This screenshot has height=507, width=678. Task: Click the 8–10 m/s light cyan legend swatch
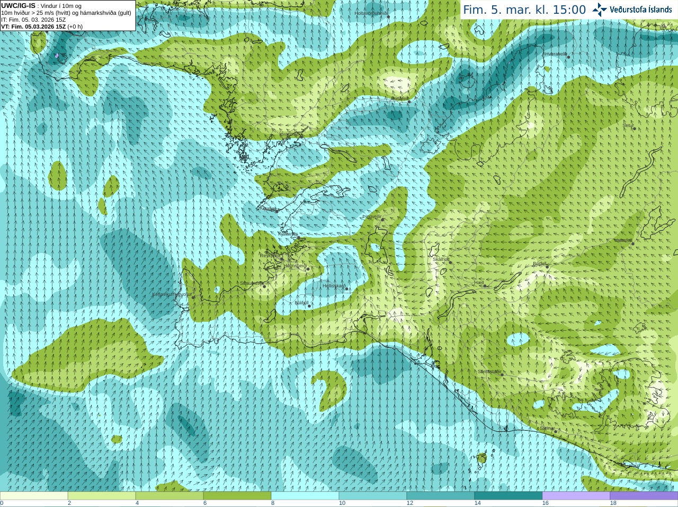(305, 496)
